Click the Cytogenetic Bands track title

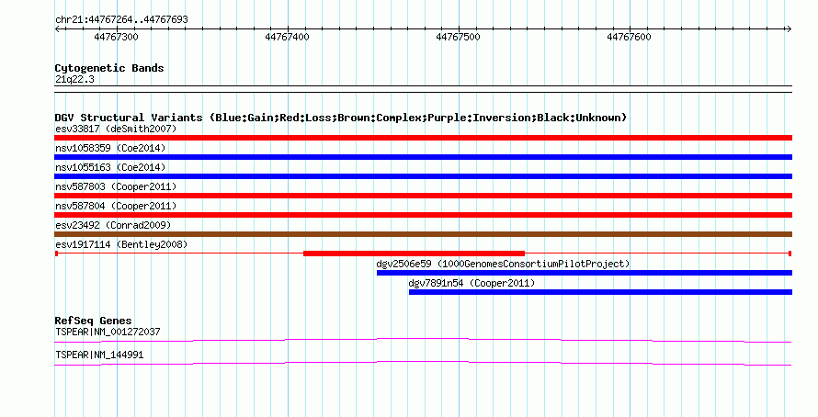pyautogui.click(x=109, y=68)
